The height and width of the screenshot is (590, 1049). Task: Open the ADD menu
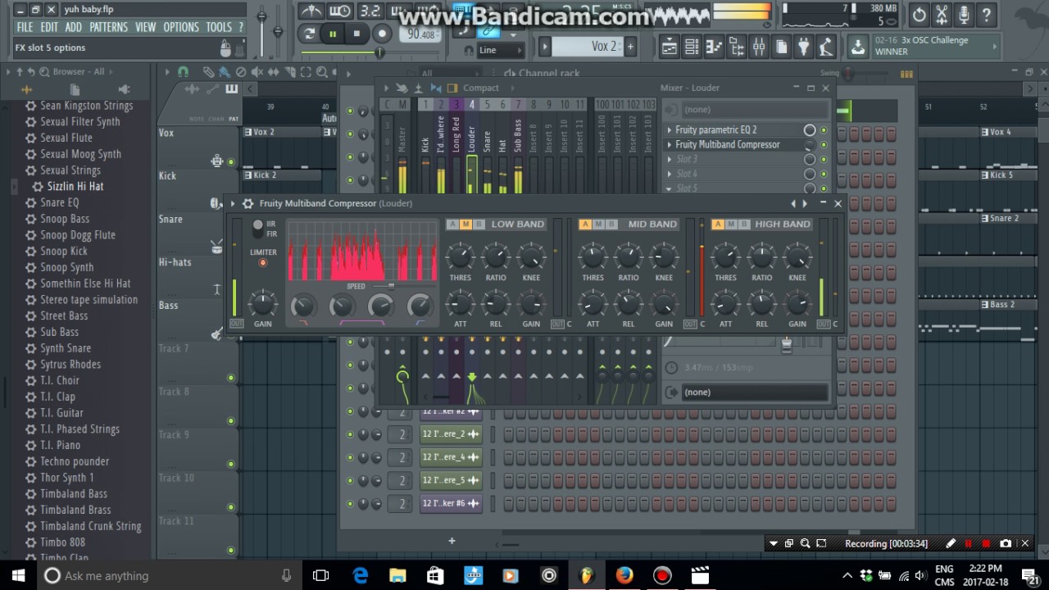coord(74,27)
